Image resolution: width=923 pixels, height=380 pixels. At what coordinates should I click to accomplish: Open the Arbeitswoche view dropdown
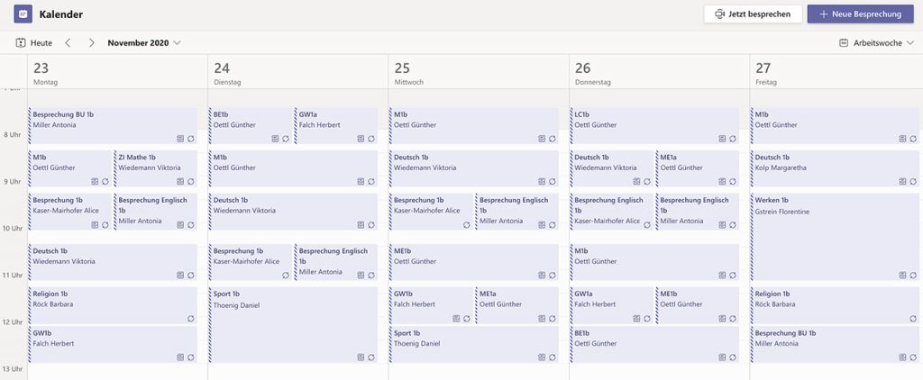(x=876, y=43)
